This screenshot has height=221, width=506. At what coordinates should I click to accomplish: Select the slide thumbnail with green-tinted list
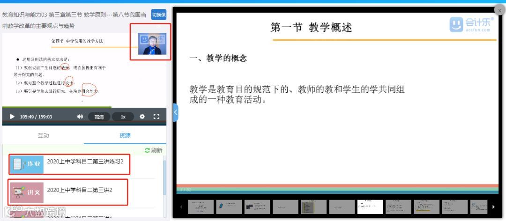(313, 207)
